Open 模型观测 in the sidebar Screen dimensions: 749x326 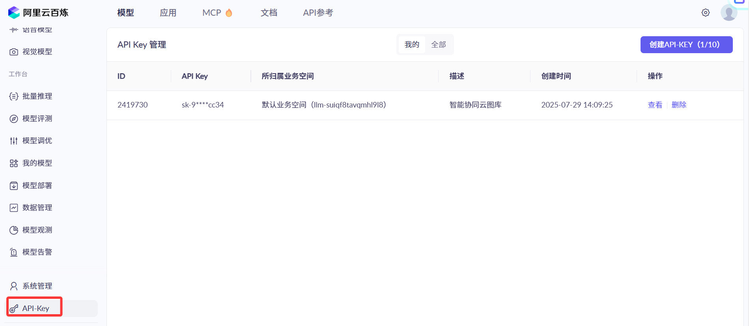[x=37, y=230]
